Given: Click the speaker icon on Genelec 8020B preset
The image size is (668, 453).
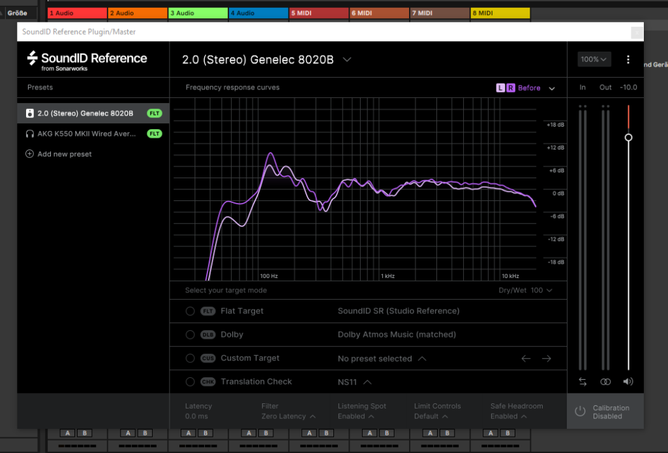Looking at the screenshot, I should 29,114.
